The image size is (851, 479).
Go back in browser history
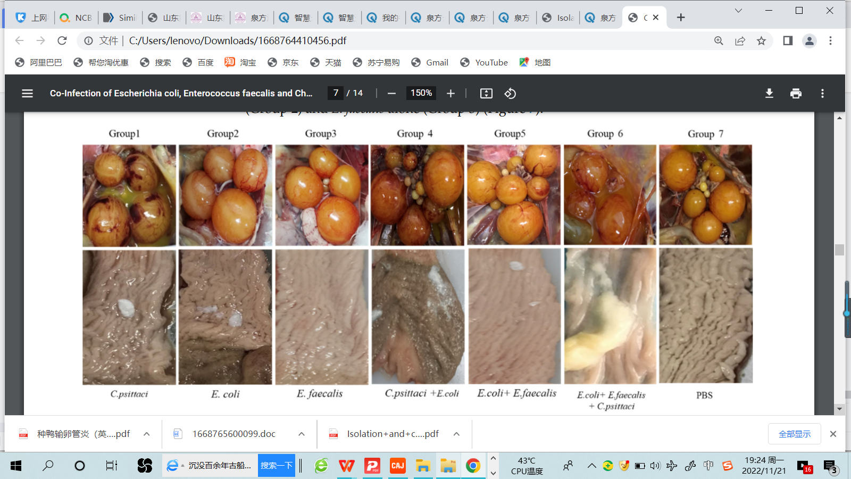tap(20, 40)
